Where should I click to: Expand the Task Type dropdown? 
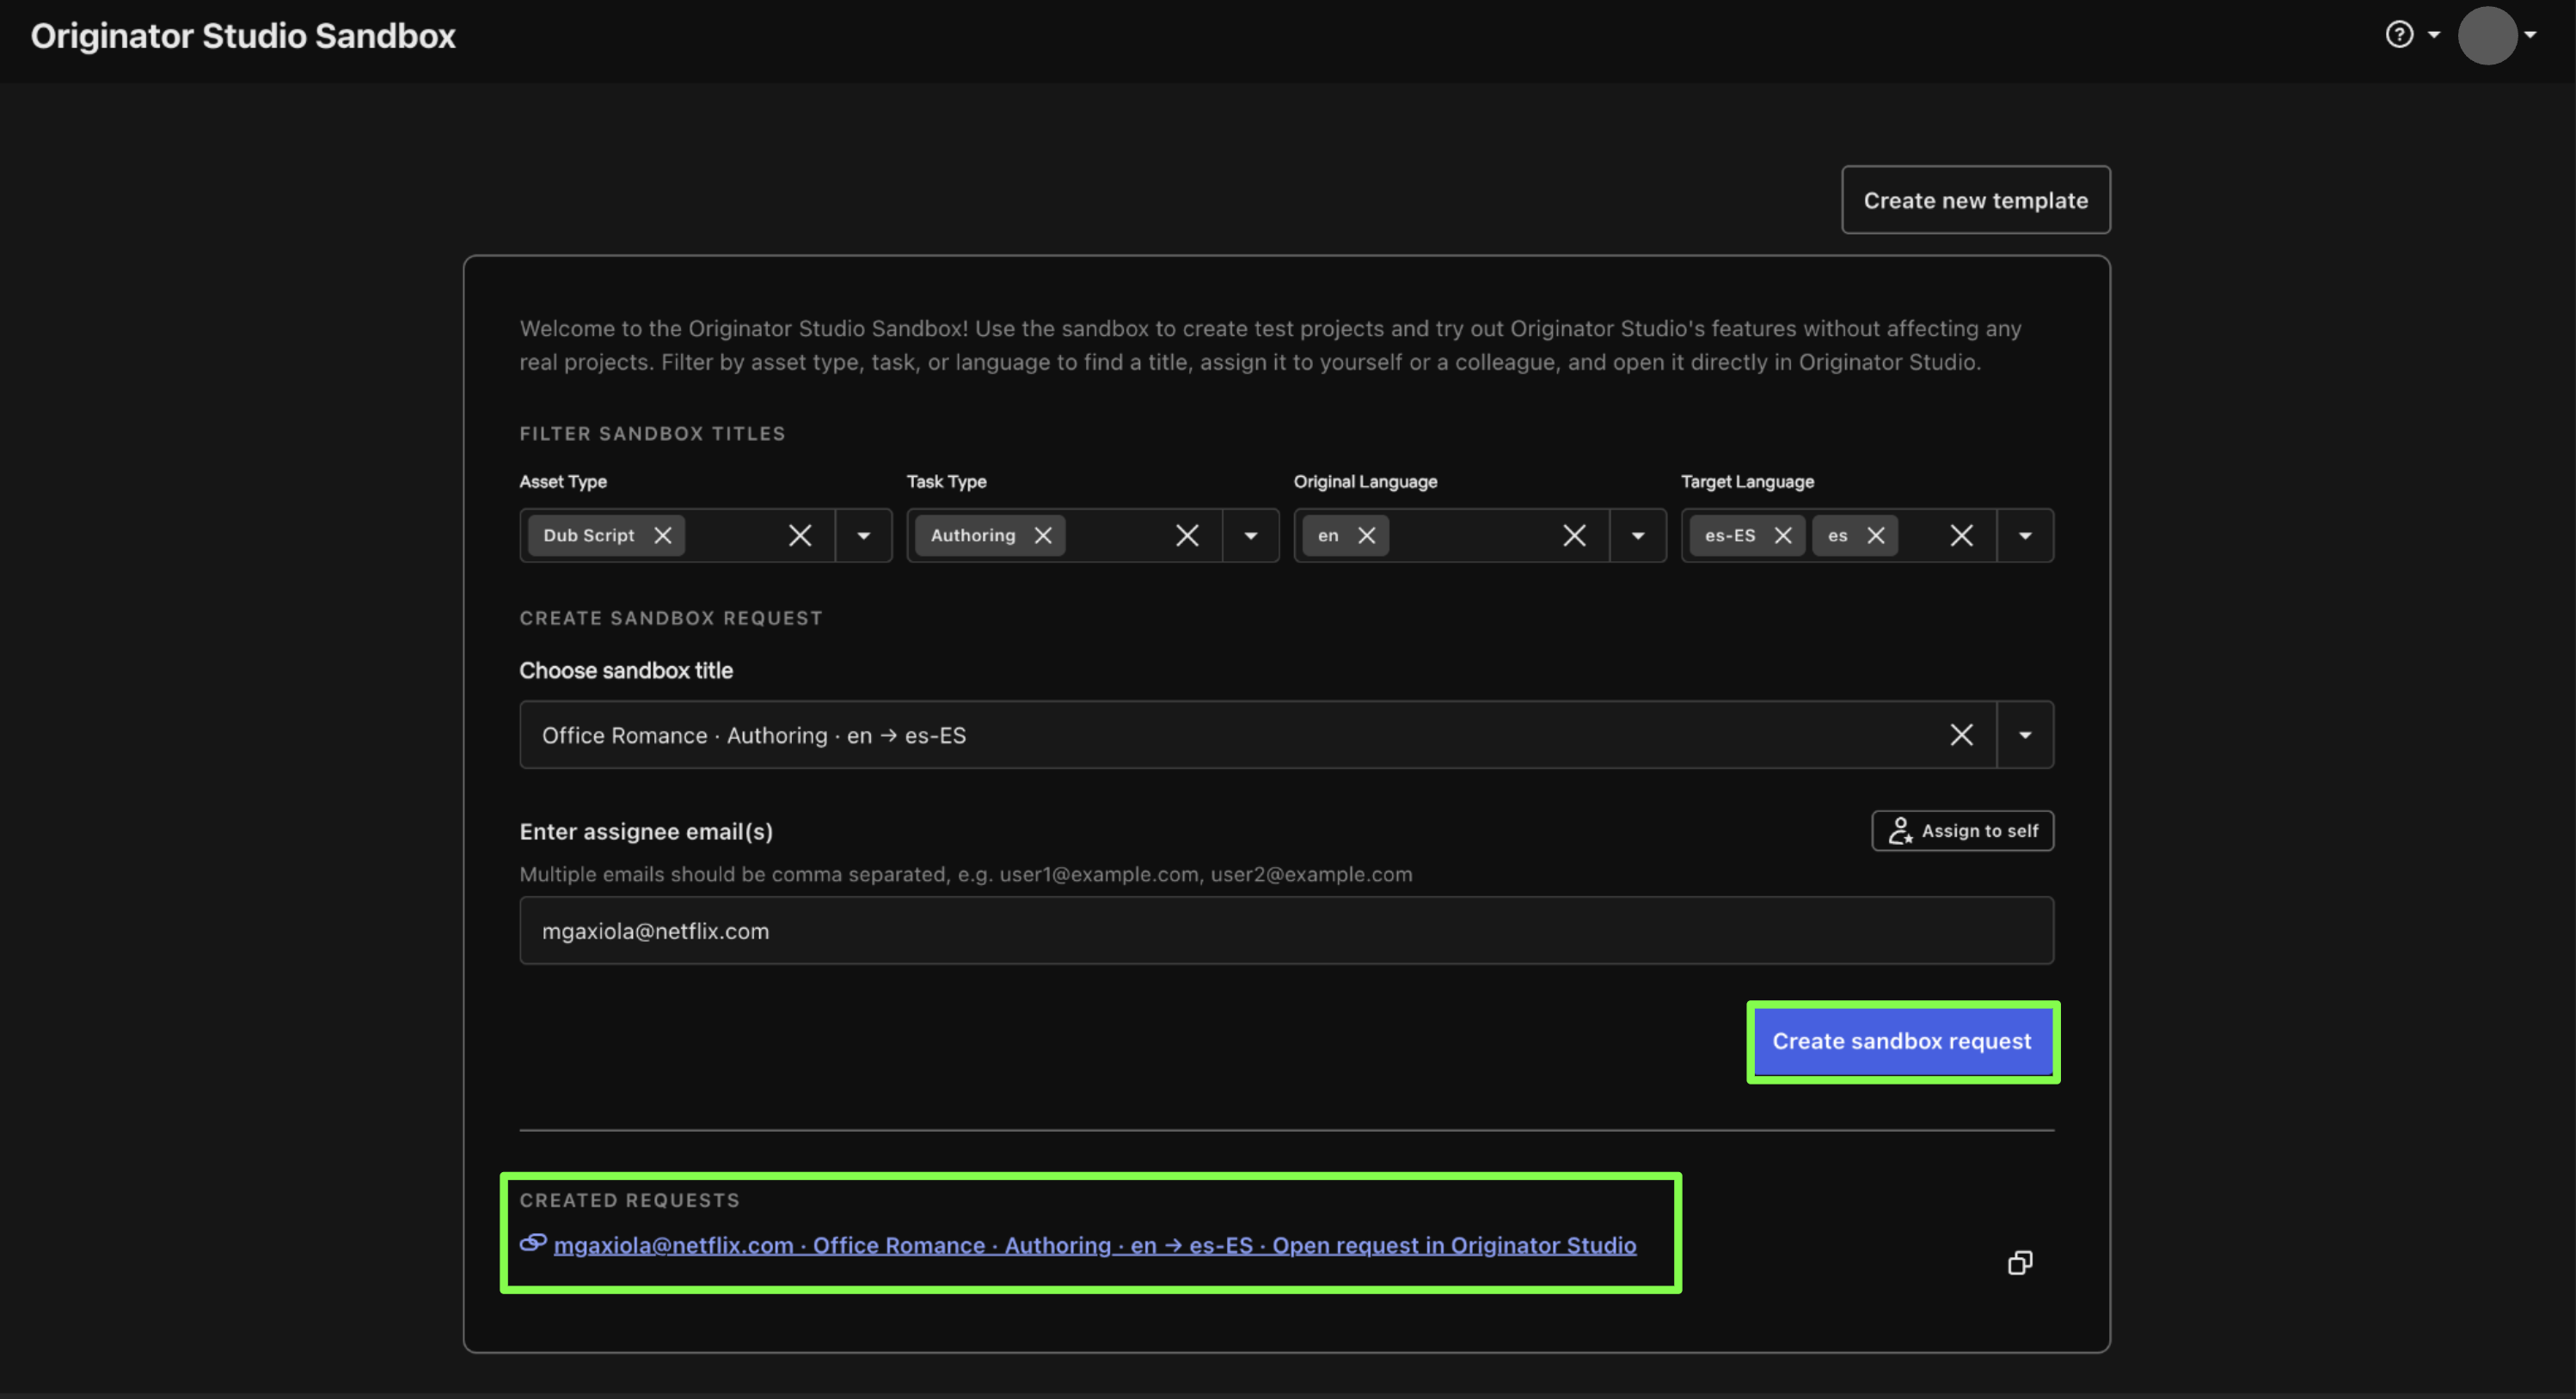[1251, 535]
